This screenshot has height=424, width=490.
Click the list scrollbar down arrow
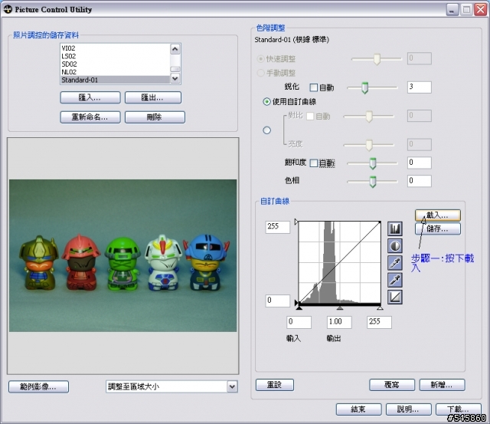pyautogui.click(x=175, y=78)
